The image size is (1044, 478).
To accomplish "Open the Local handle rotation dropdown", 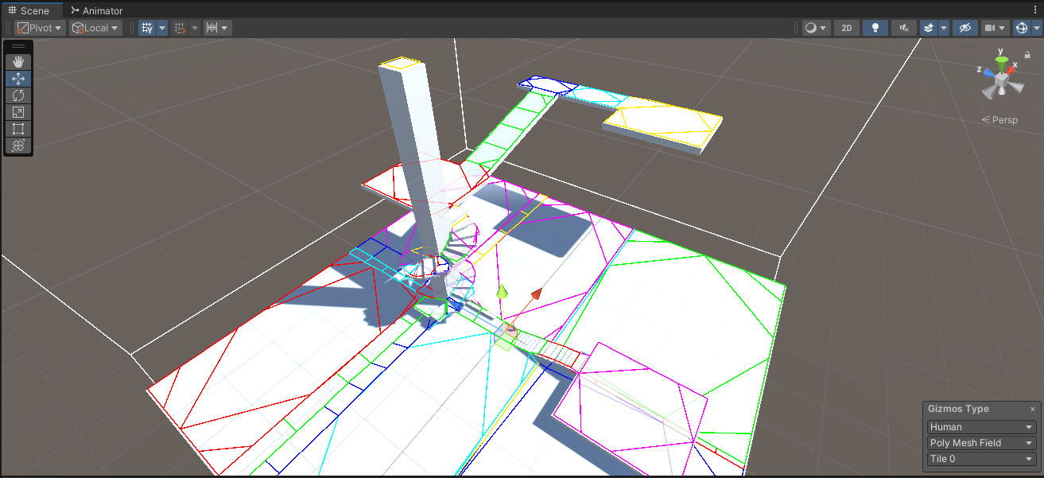I will pos(95,28).
